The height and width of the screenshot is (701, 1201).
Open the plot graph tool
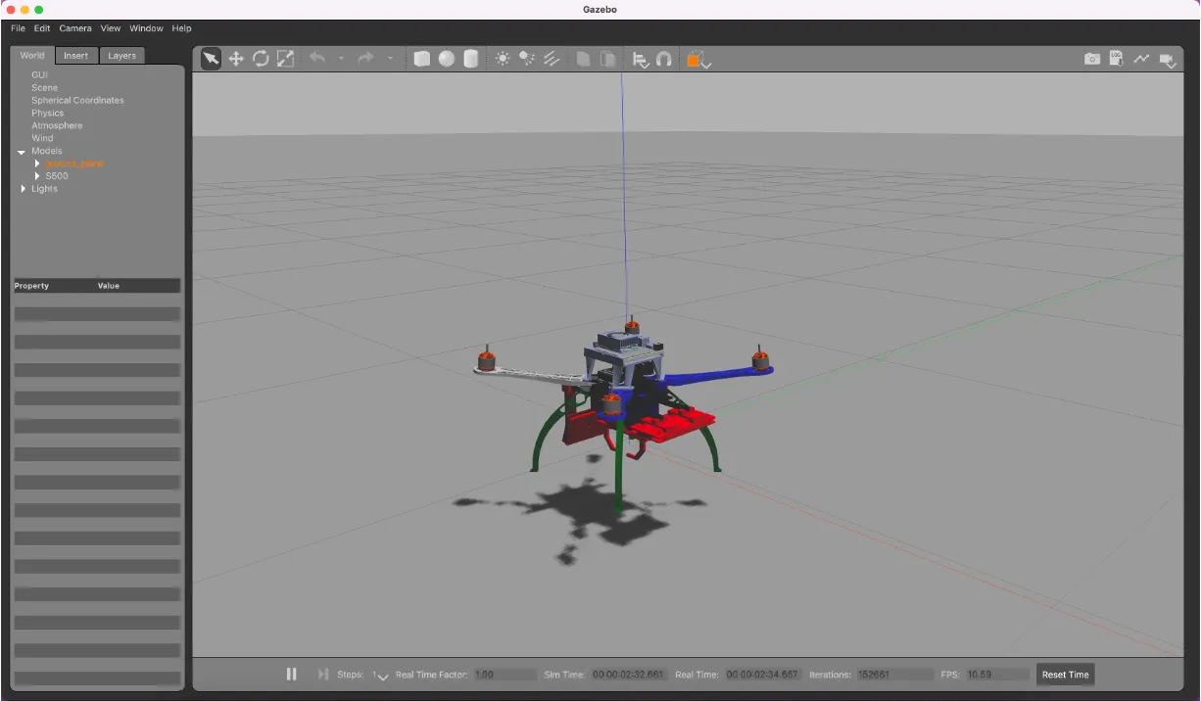1141,59
